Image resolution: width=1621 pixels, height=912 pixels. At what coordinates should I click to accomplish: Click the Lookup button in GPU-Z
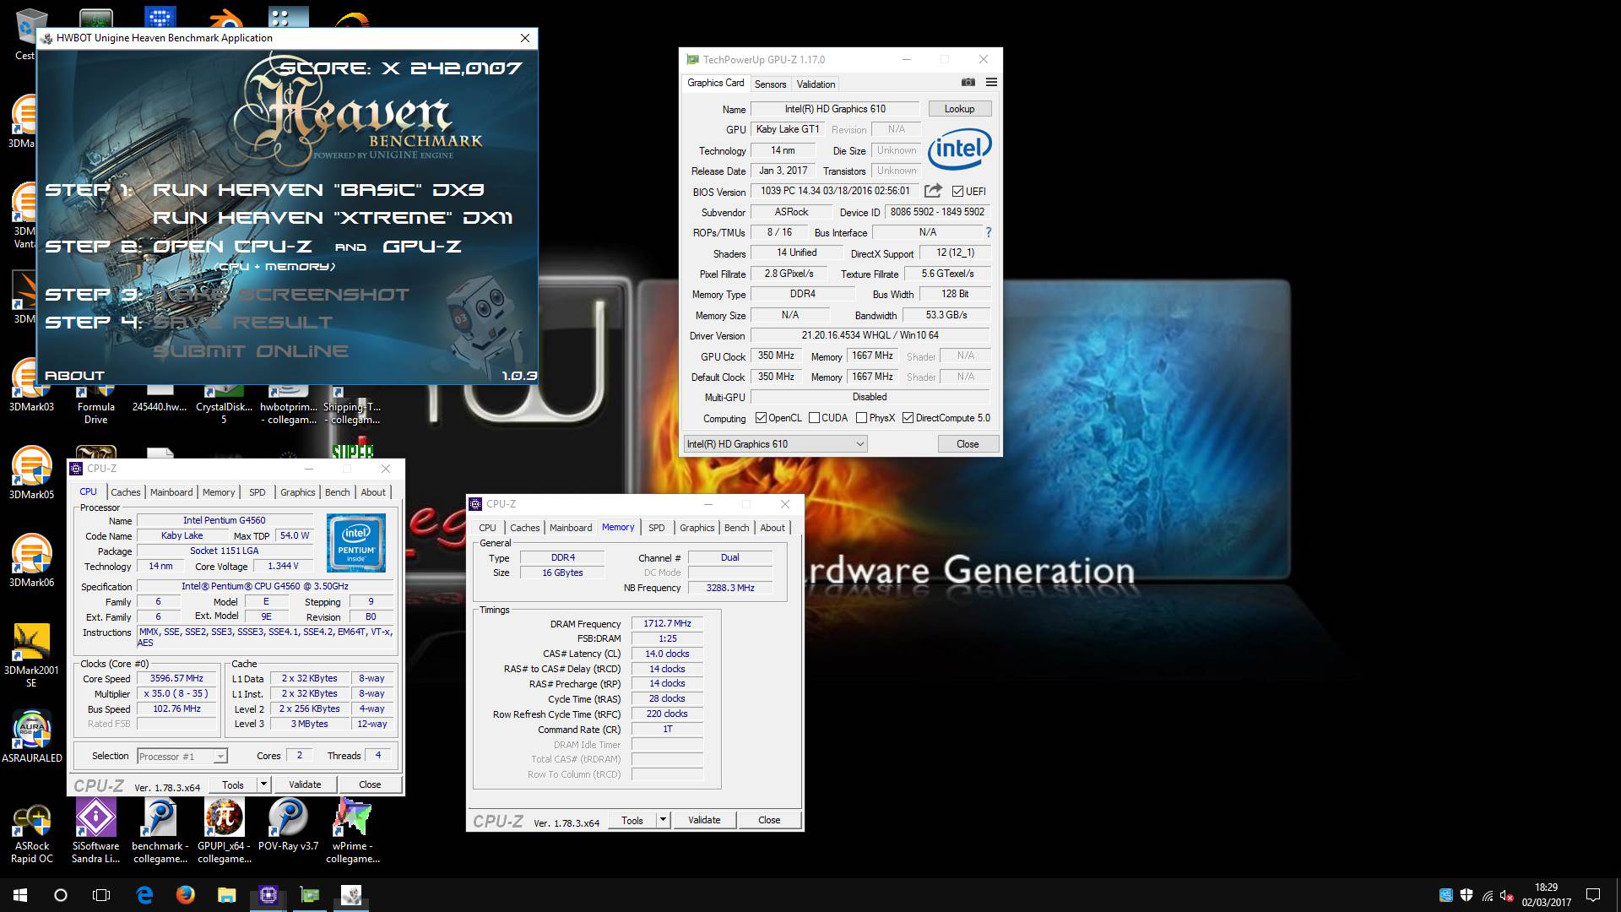[x=959, y=109]
